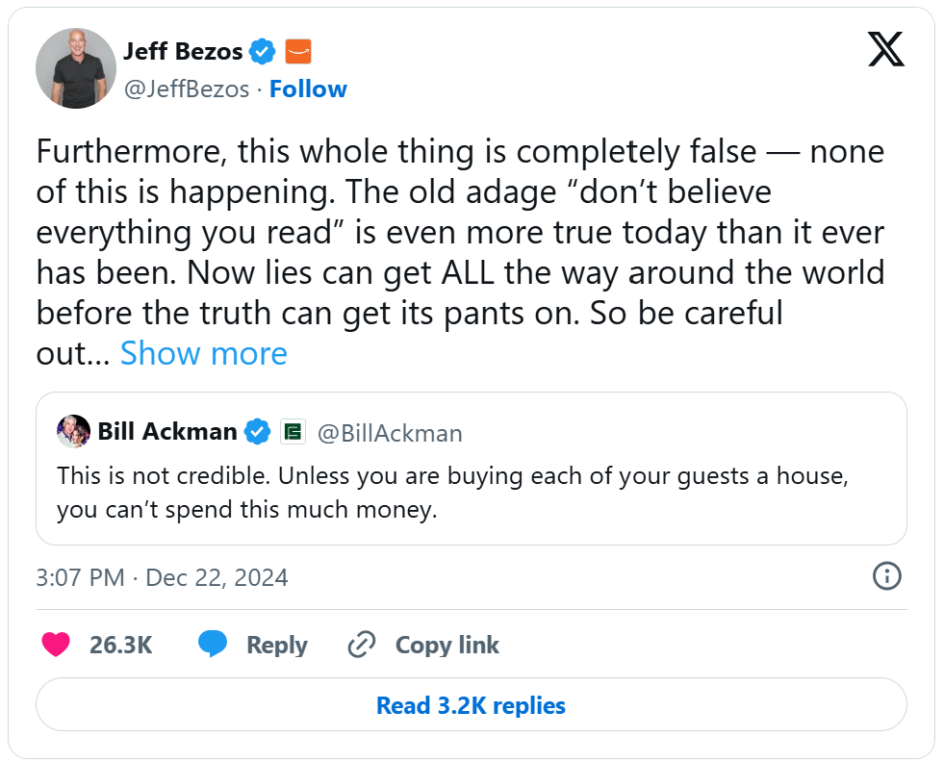The image size is (944, 762).
Task: Open the quoted Bill Ackman tweet text
Action: pyautogui.click(x=452, y=493)
